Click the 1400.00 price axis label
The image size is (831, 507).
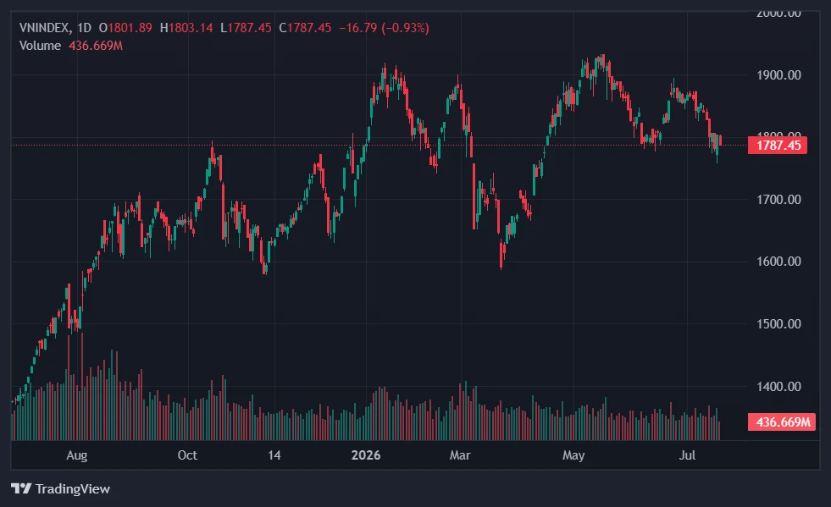click(x=778, y=387)
